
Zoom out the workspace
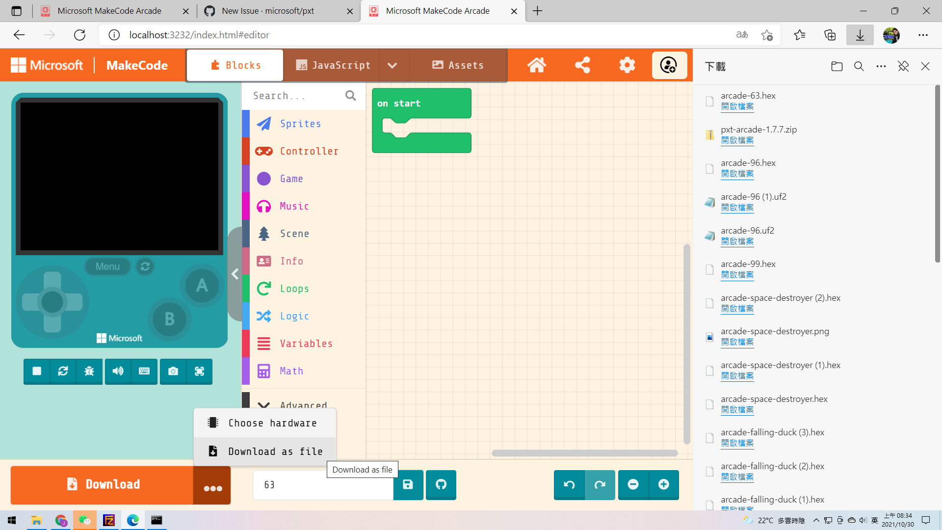pyautogui.click(x=633, y=485)
